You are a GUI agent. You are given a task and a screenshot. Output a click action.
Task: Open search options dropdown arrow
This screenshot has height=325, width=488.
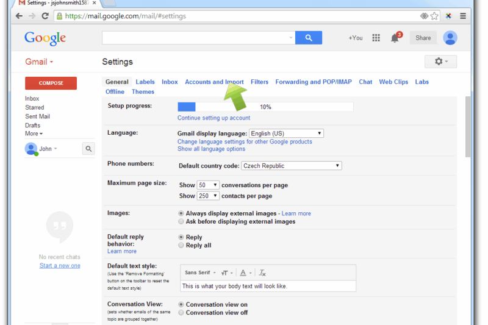[x=291, y=38]
